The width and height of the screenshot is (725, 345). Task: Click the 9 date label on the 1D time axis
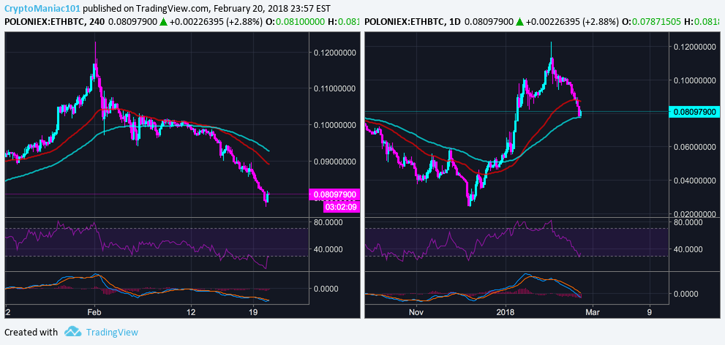pyautogui.click(x=650, y=312)
